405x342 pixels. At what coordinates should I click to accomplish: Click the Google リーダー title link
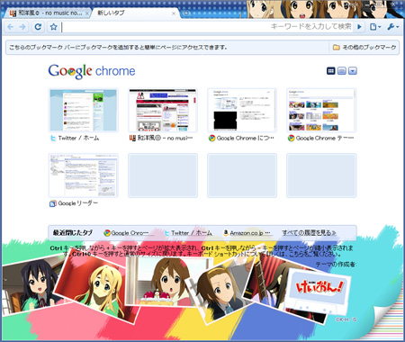(x=78, y=203)
